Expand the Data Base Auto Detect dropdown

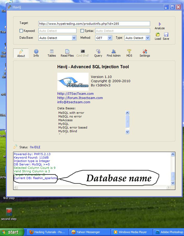(74, 38)
